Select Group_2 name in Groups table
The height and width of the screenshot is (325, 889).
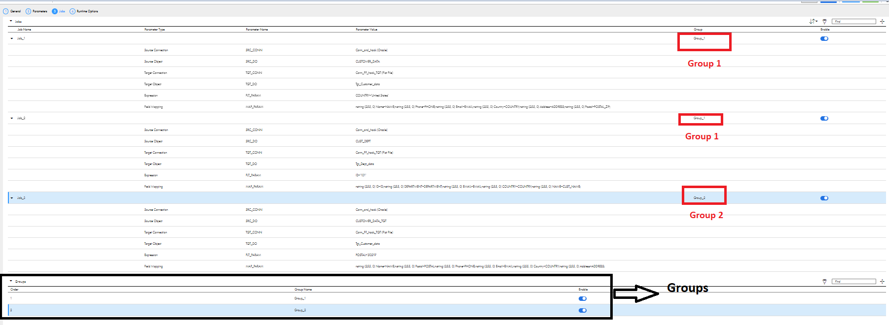click(300, 310)
